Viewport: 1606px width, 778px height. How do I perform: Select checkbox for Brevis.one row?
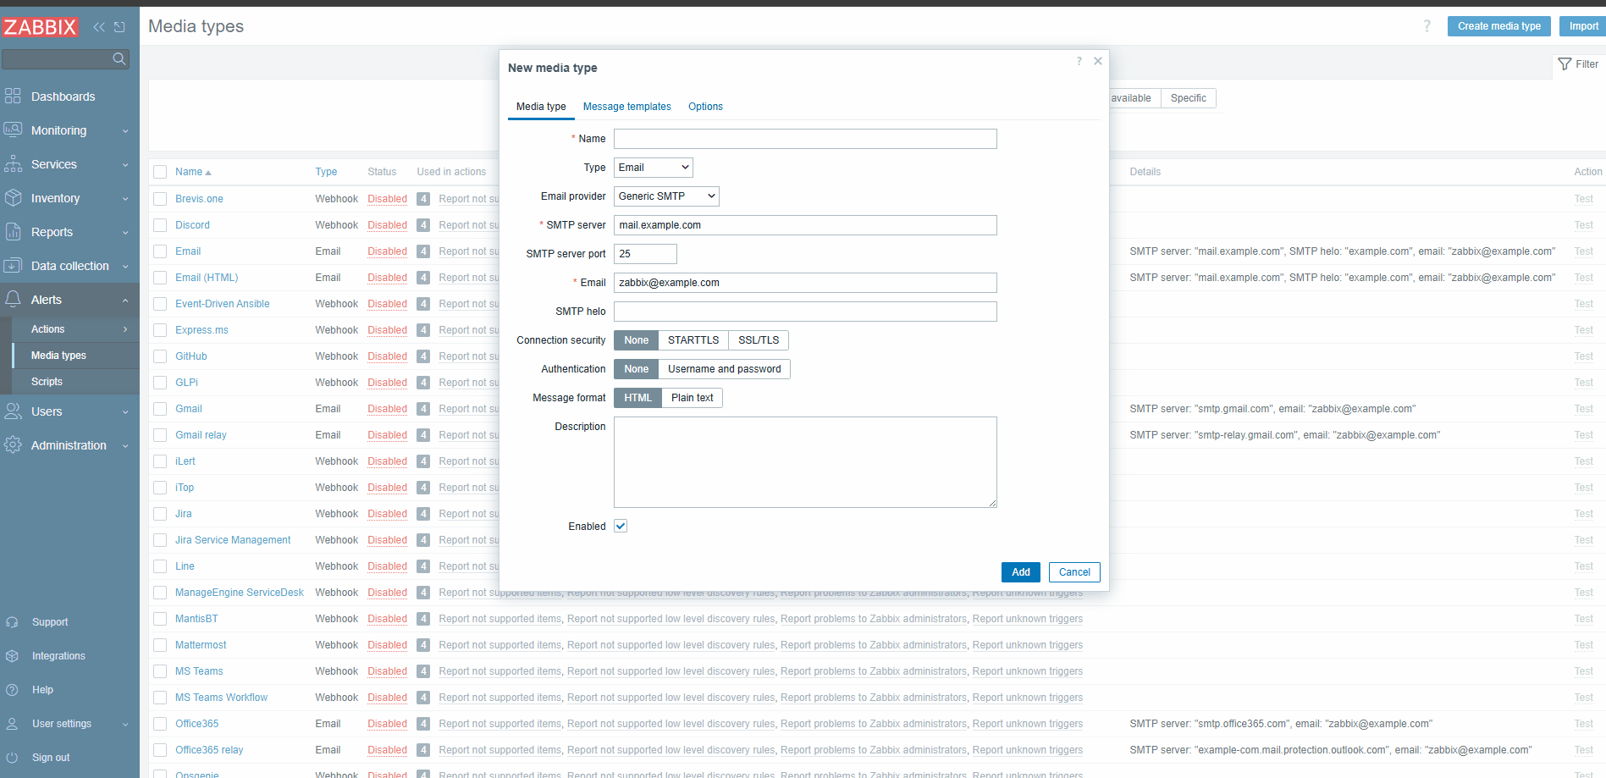click(160, 199)
